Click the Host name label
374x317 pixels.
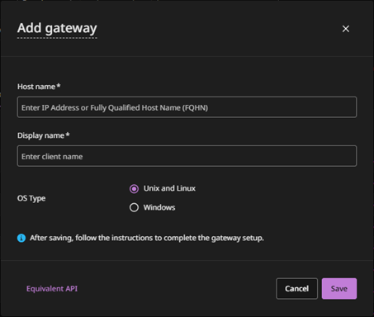tap(39, 87)
